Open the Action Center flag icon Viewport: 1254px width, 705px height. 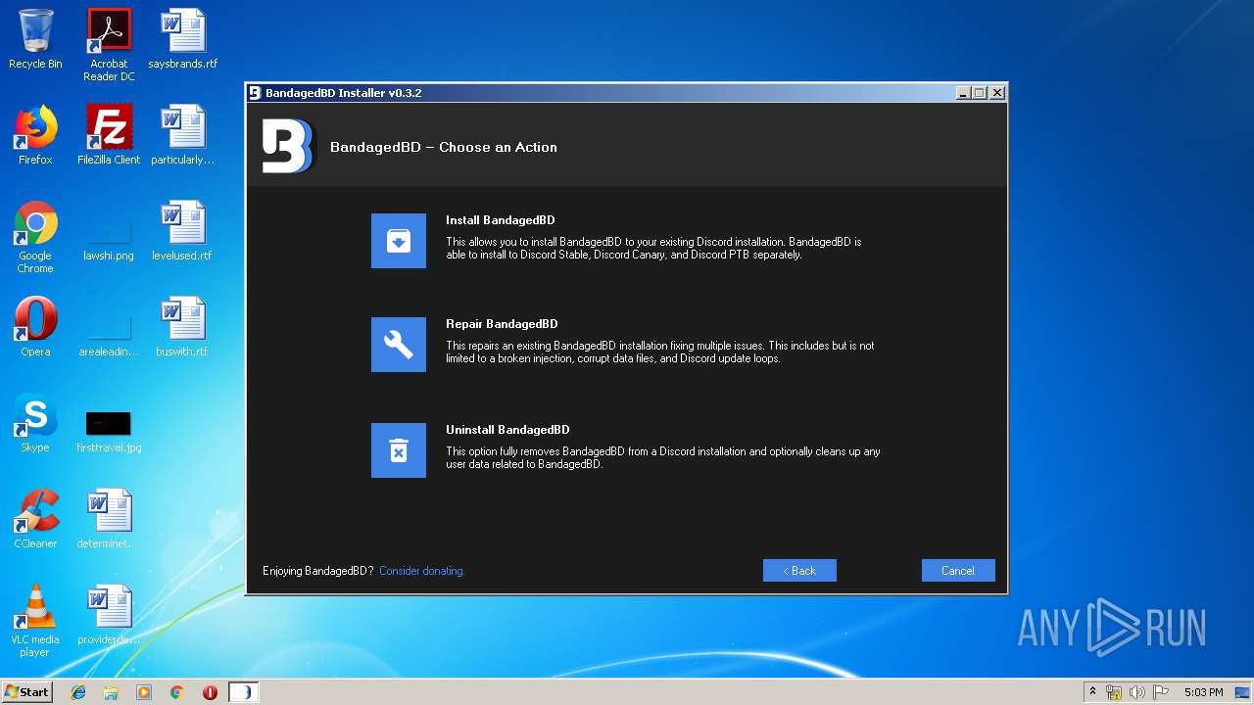(1160, 692)
